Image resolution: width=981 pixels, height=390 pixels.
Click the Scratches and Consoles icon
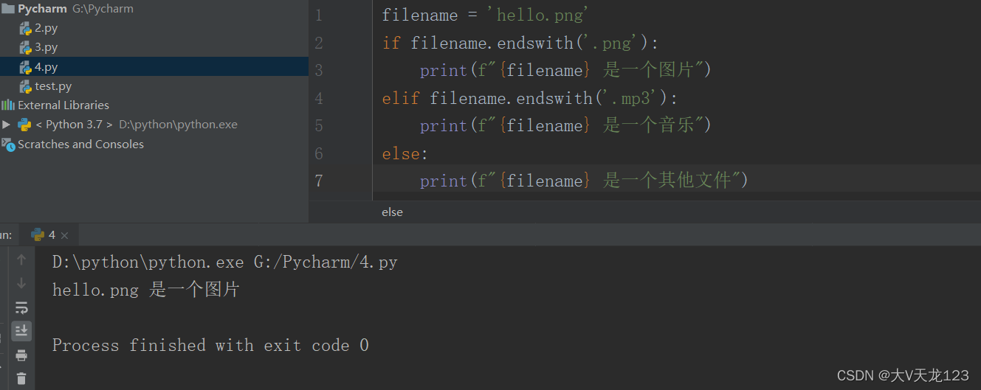pos(8,144)
